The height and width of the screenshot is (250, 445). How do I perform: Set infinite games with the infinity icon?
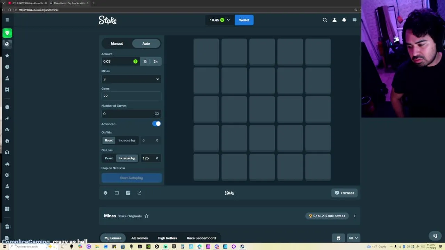tap(157, 114)
